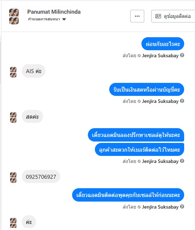Screen dimensions: 195x230
Task: Open Panumat Milinchinda name link
Action: click(x=54, y=12)
